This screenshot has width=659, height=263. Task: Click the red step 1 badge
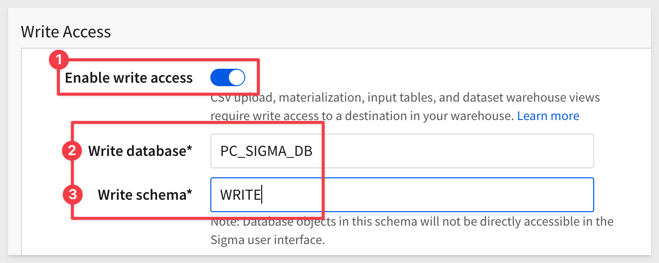click(58, 61)
